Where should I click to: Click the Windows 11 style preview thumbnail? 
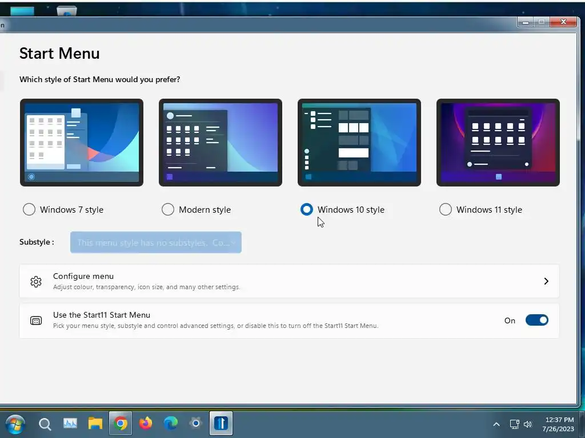point(498,142)
